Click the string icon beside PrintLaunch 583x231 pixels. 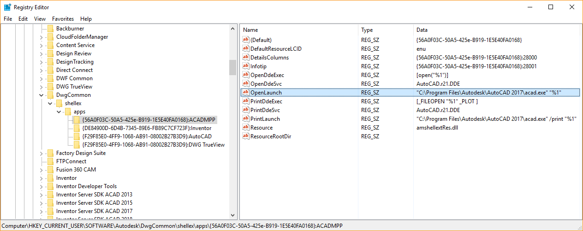(245, 119)
